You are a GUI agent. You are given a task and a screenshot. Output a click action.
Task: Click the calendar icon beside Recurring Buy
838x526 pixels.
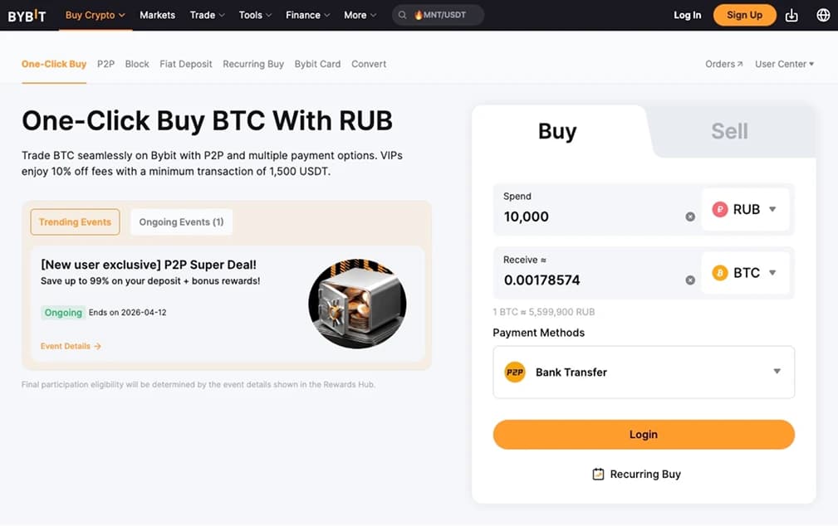pyautogui.click(x=598, y=474)
